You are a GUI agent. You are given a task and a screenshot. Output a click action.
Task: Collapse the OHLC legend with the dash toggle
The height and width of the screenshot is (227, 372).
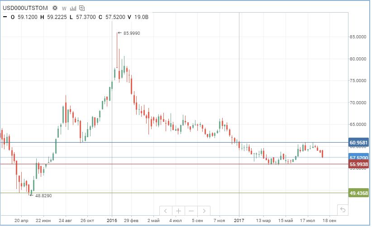(5, 17)
